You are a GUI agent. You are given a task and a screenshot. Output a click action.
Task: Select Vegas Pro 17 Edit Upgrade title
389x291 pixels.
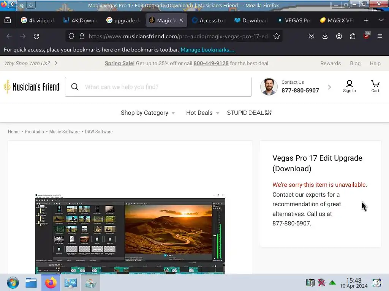[317, 163]
